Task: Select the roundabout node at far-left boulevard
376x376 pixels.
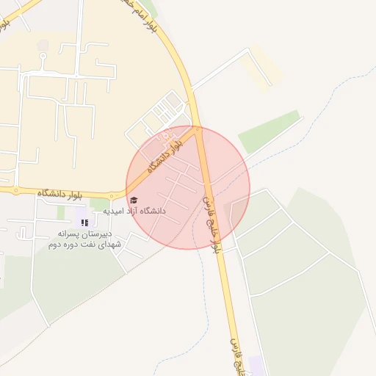Action: point(16,190)
